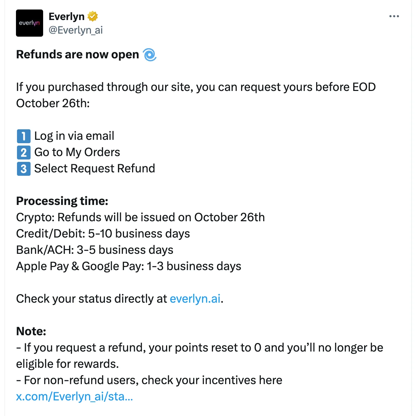This screenshot has height=416, width=415.
Task: Open the three-dot more options menu
Action: (x=394, y=16)
